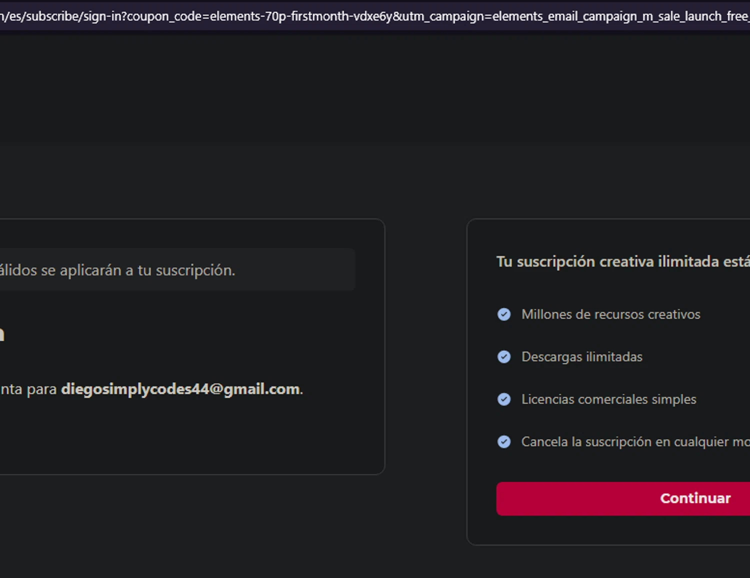Click the checkmark beside Cancela la suscripción
Viewport: 750px width, 578px height.
(x=504, y=442)
